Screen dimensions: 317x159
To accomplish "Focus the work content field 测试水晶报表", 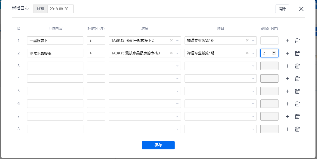I will 55,53.
